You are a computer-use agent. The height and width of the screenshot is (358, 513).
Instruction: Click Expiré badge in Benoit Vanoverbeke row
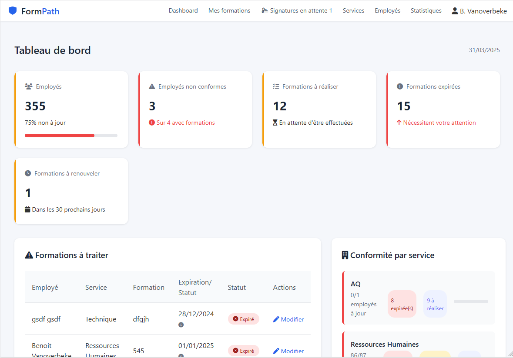[244, 351]
